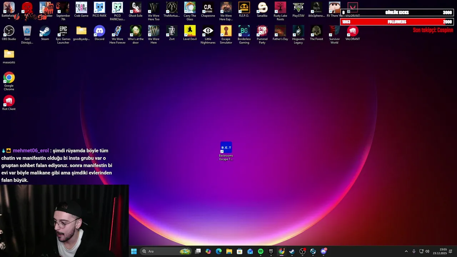457x257 pixels.
Task: Select the Pummel Party icon
Action: [262, 35]
